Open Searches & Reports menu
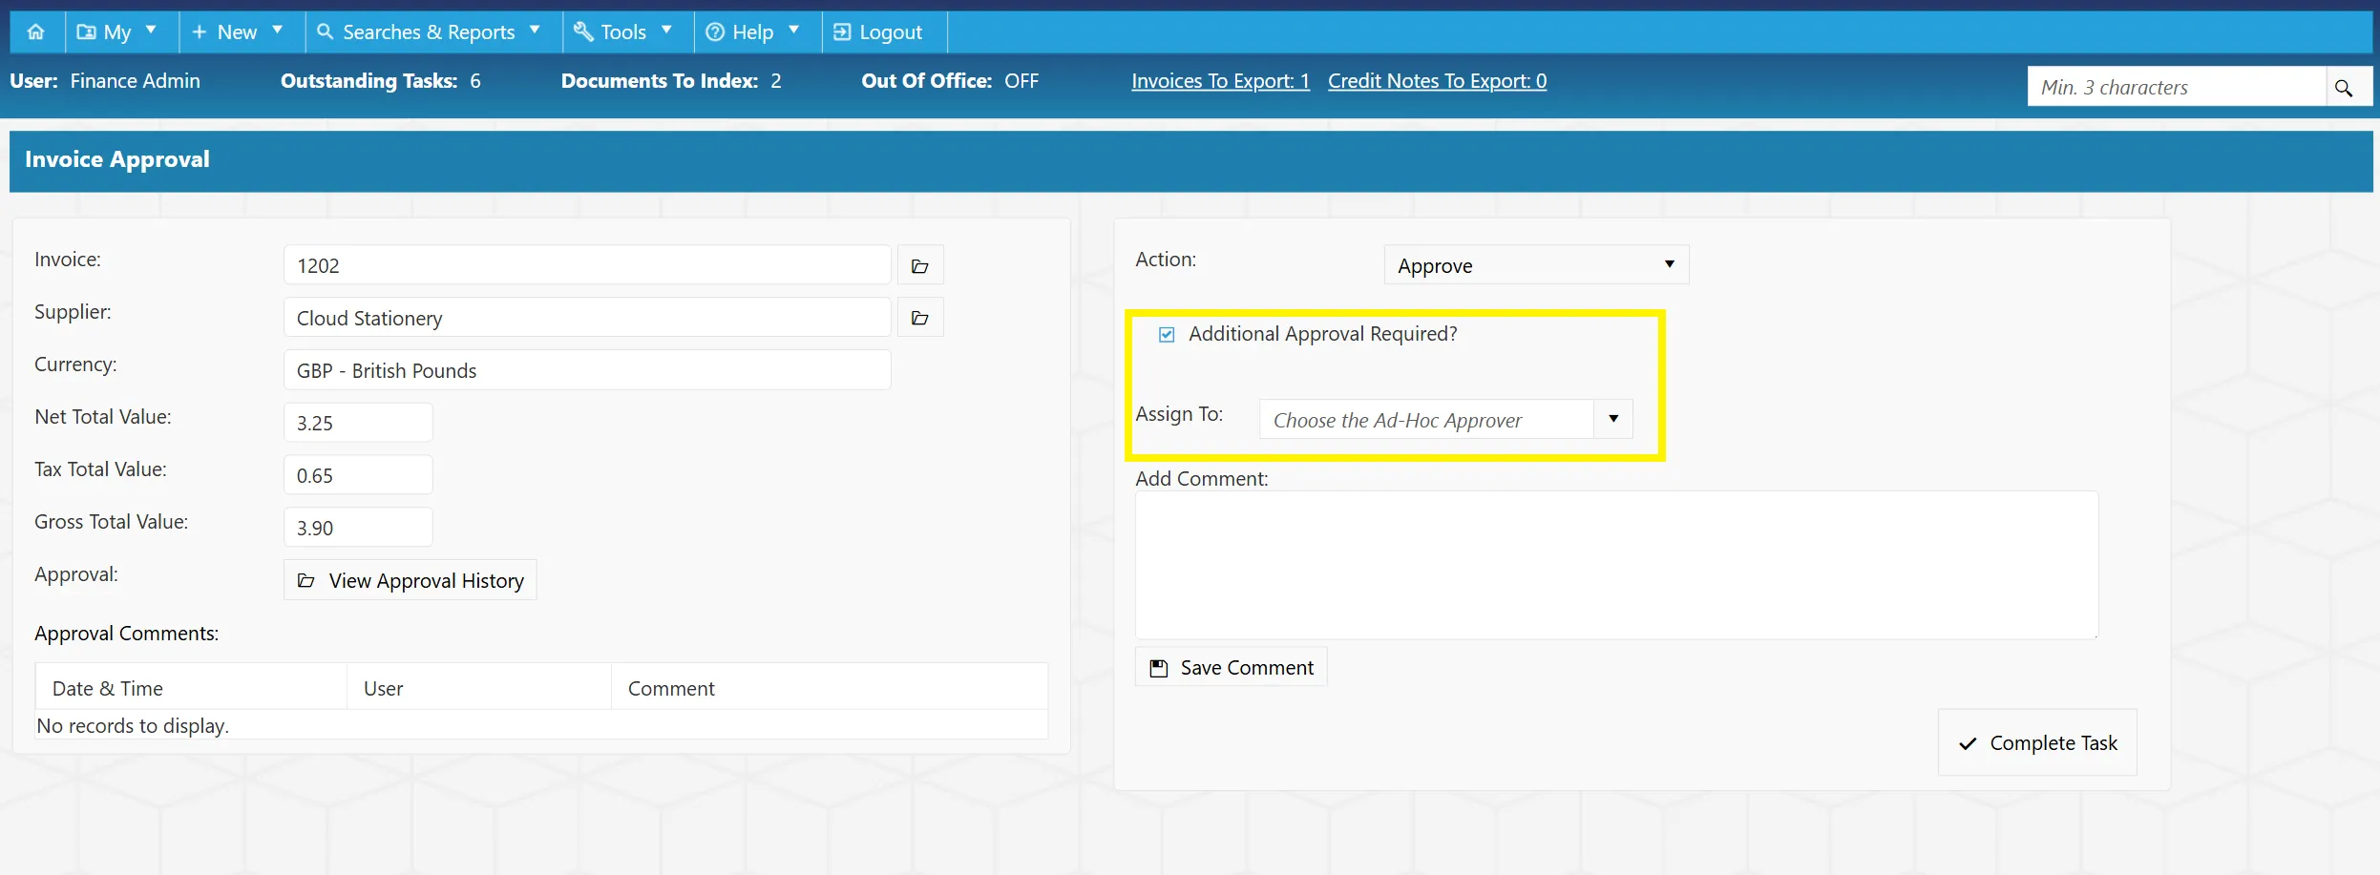The width and height of the screenshot is (2380, 875). (431, 31)
